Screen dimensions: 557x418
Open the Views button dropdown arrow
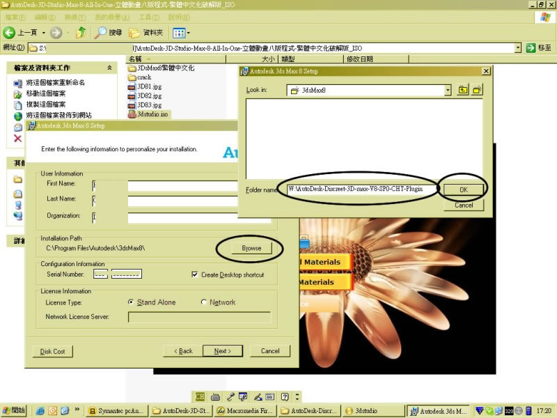pos(188,33)
